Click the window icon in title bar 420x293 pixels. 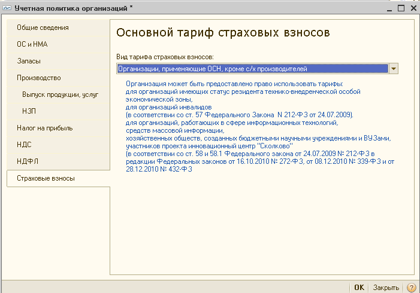[7, 8]
